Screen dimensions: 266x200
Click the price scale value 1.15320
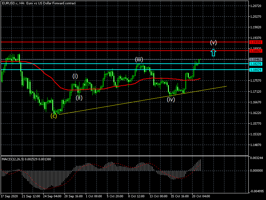tap(256, 134)
